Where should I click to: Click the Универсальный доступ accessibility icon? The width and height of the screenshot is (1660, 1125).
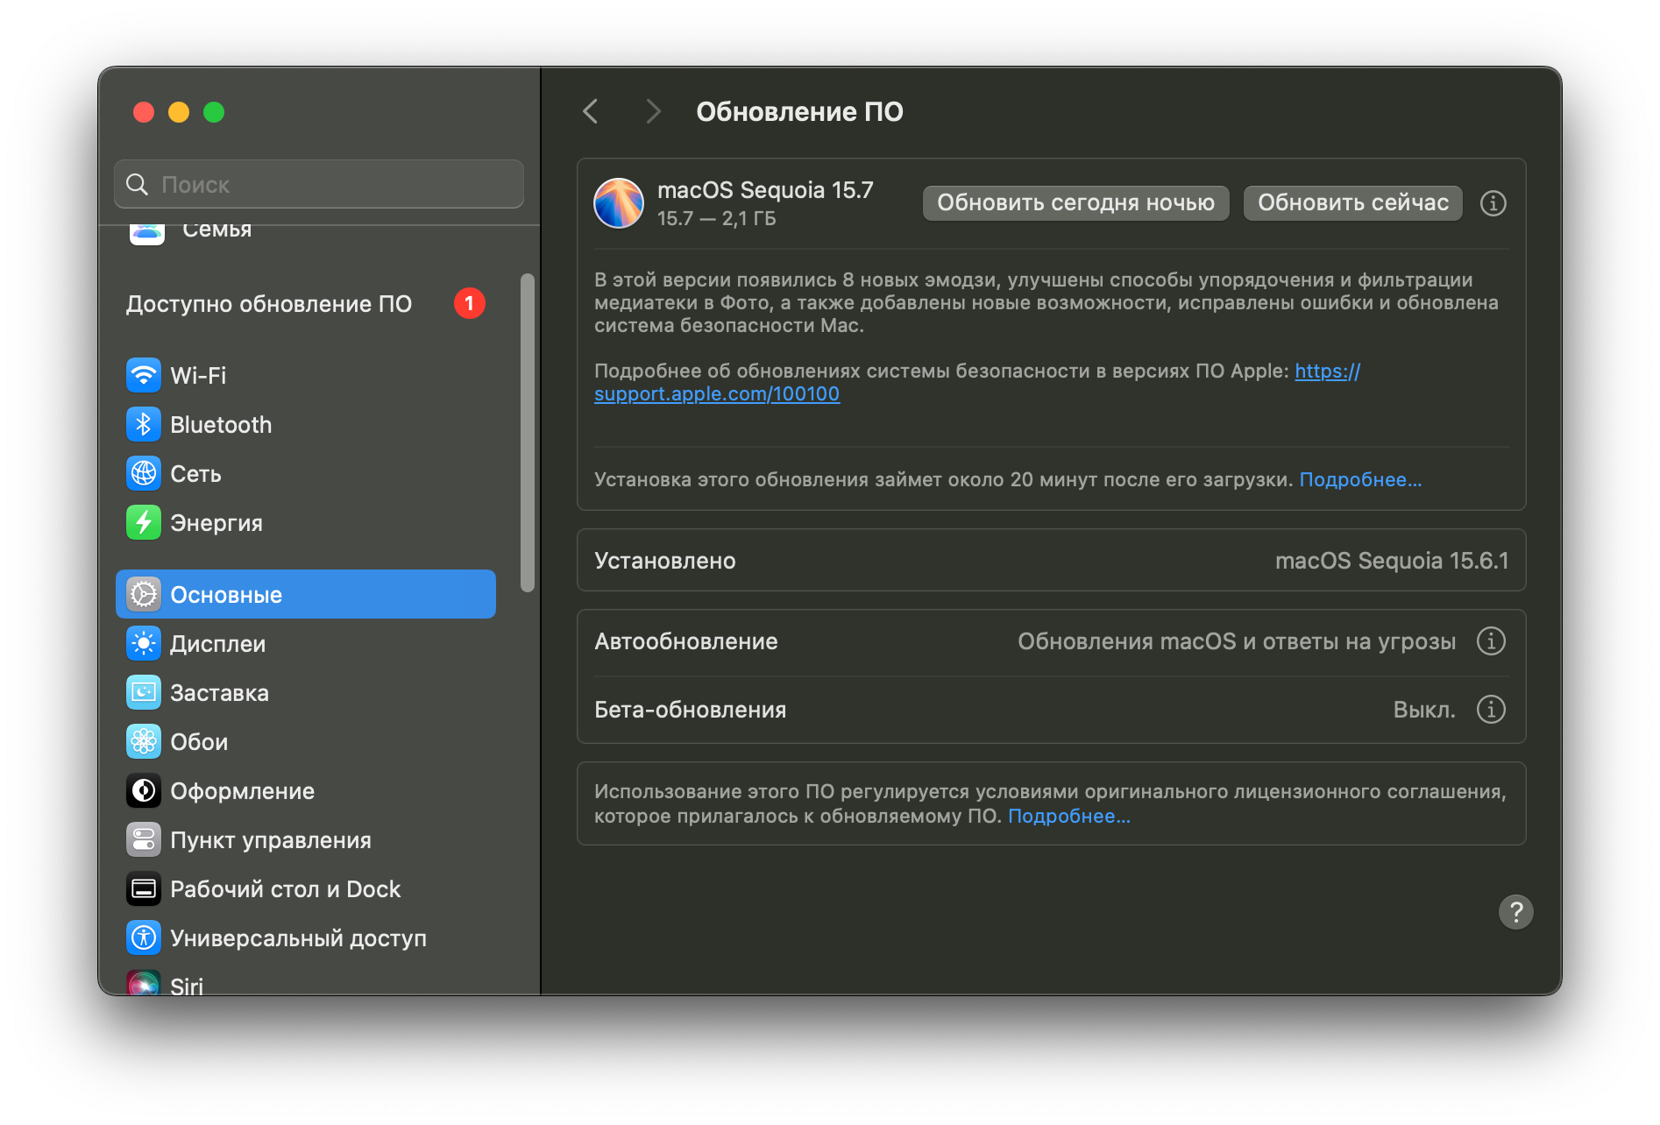point(144,937)
